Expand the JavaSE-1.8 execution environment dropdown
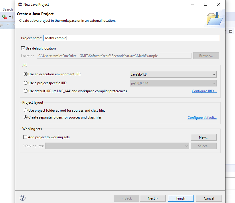Image resolution: width=235 pixels, height=203 pixels. coord(173,74)
